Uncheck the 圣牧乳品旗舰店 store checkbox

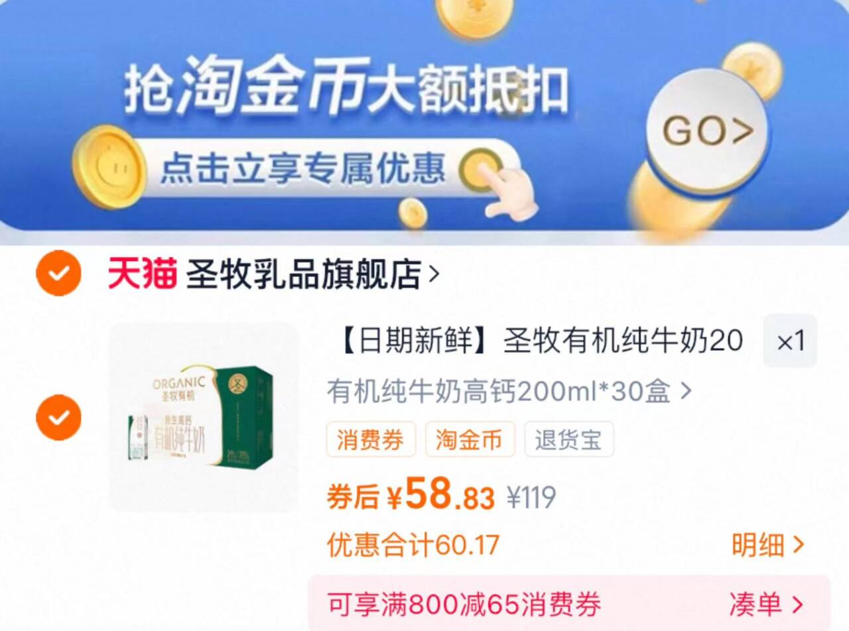[58, 273]
